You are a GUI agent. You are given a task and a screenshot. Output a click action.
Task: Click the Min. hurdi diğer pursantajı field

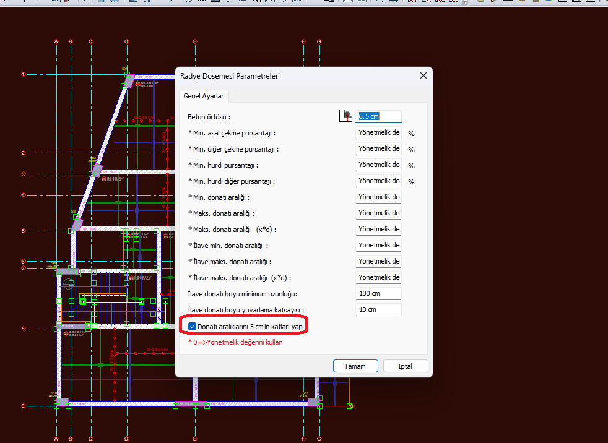[x=378, y=181]
